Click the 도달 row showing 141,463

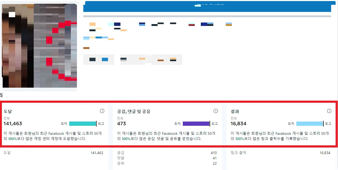point(53,153)
